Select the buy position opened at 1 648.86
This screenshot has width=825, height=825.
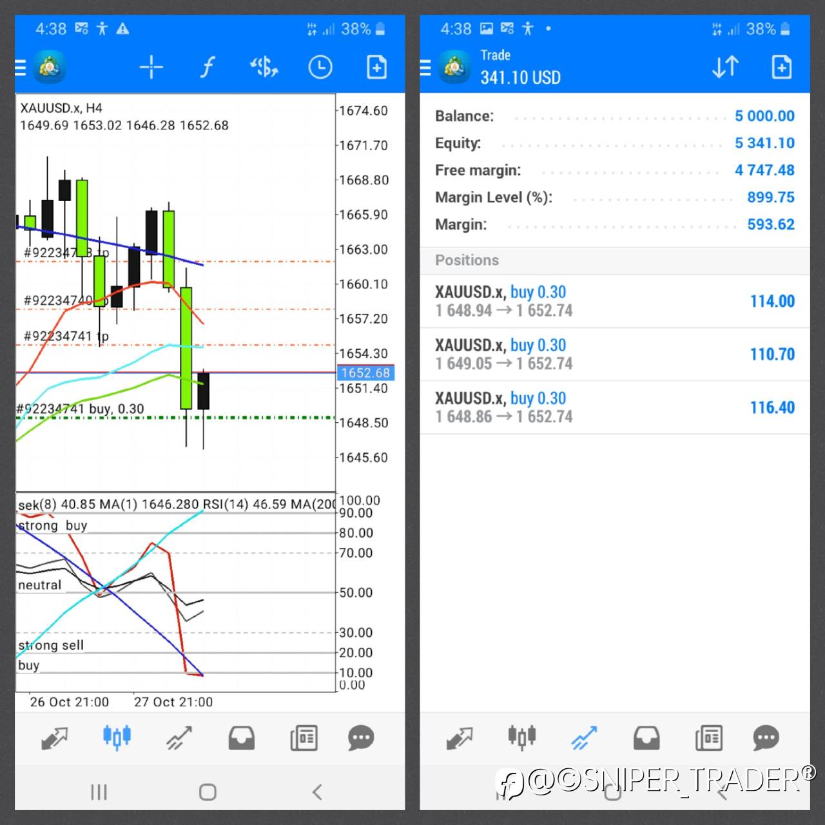click(x=615, y=407)
